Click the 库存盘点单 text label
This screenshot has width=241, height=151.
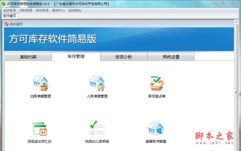click(157, 96)
